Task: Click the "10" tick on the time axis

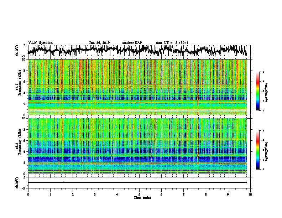Action: pyautogui.click(x=250, y=194)
